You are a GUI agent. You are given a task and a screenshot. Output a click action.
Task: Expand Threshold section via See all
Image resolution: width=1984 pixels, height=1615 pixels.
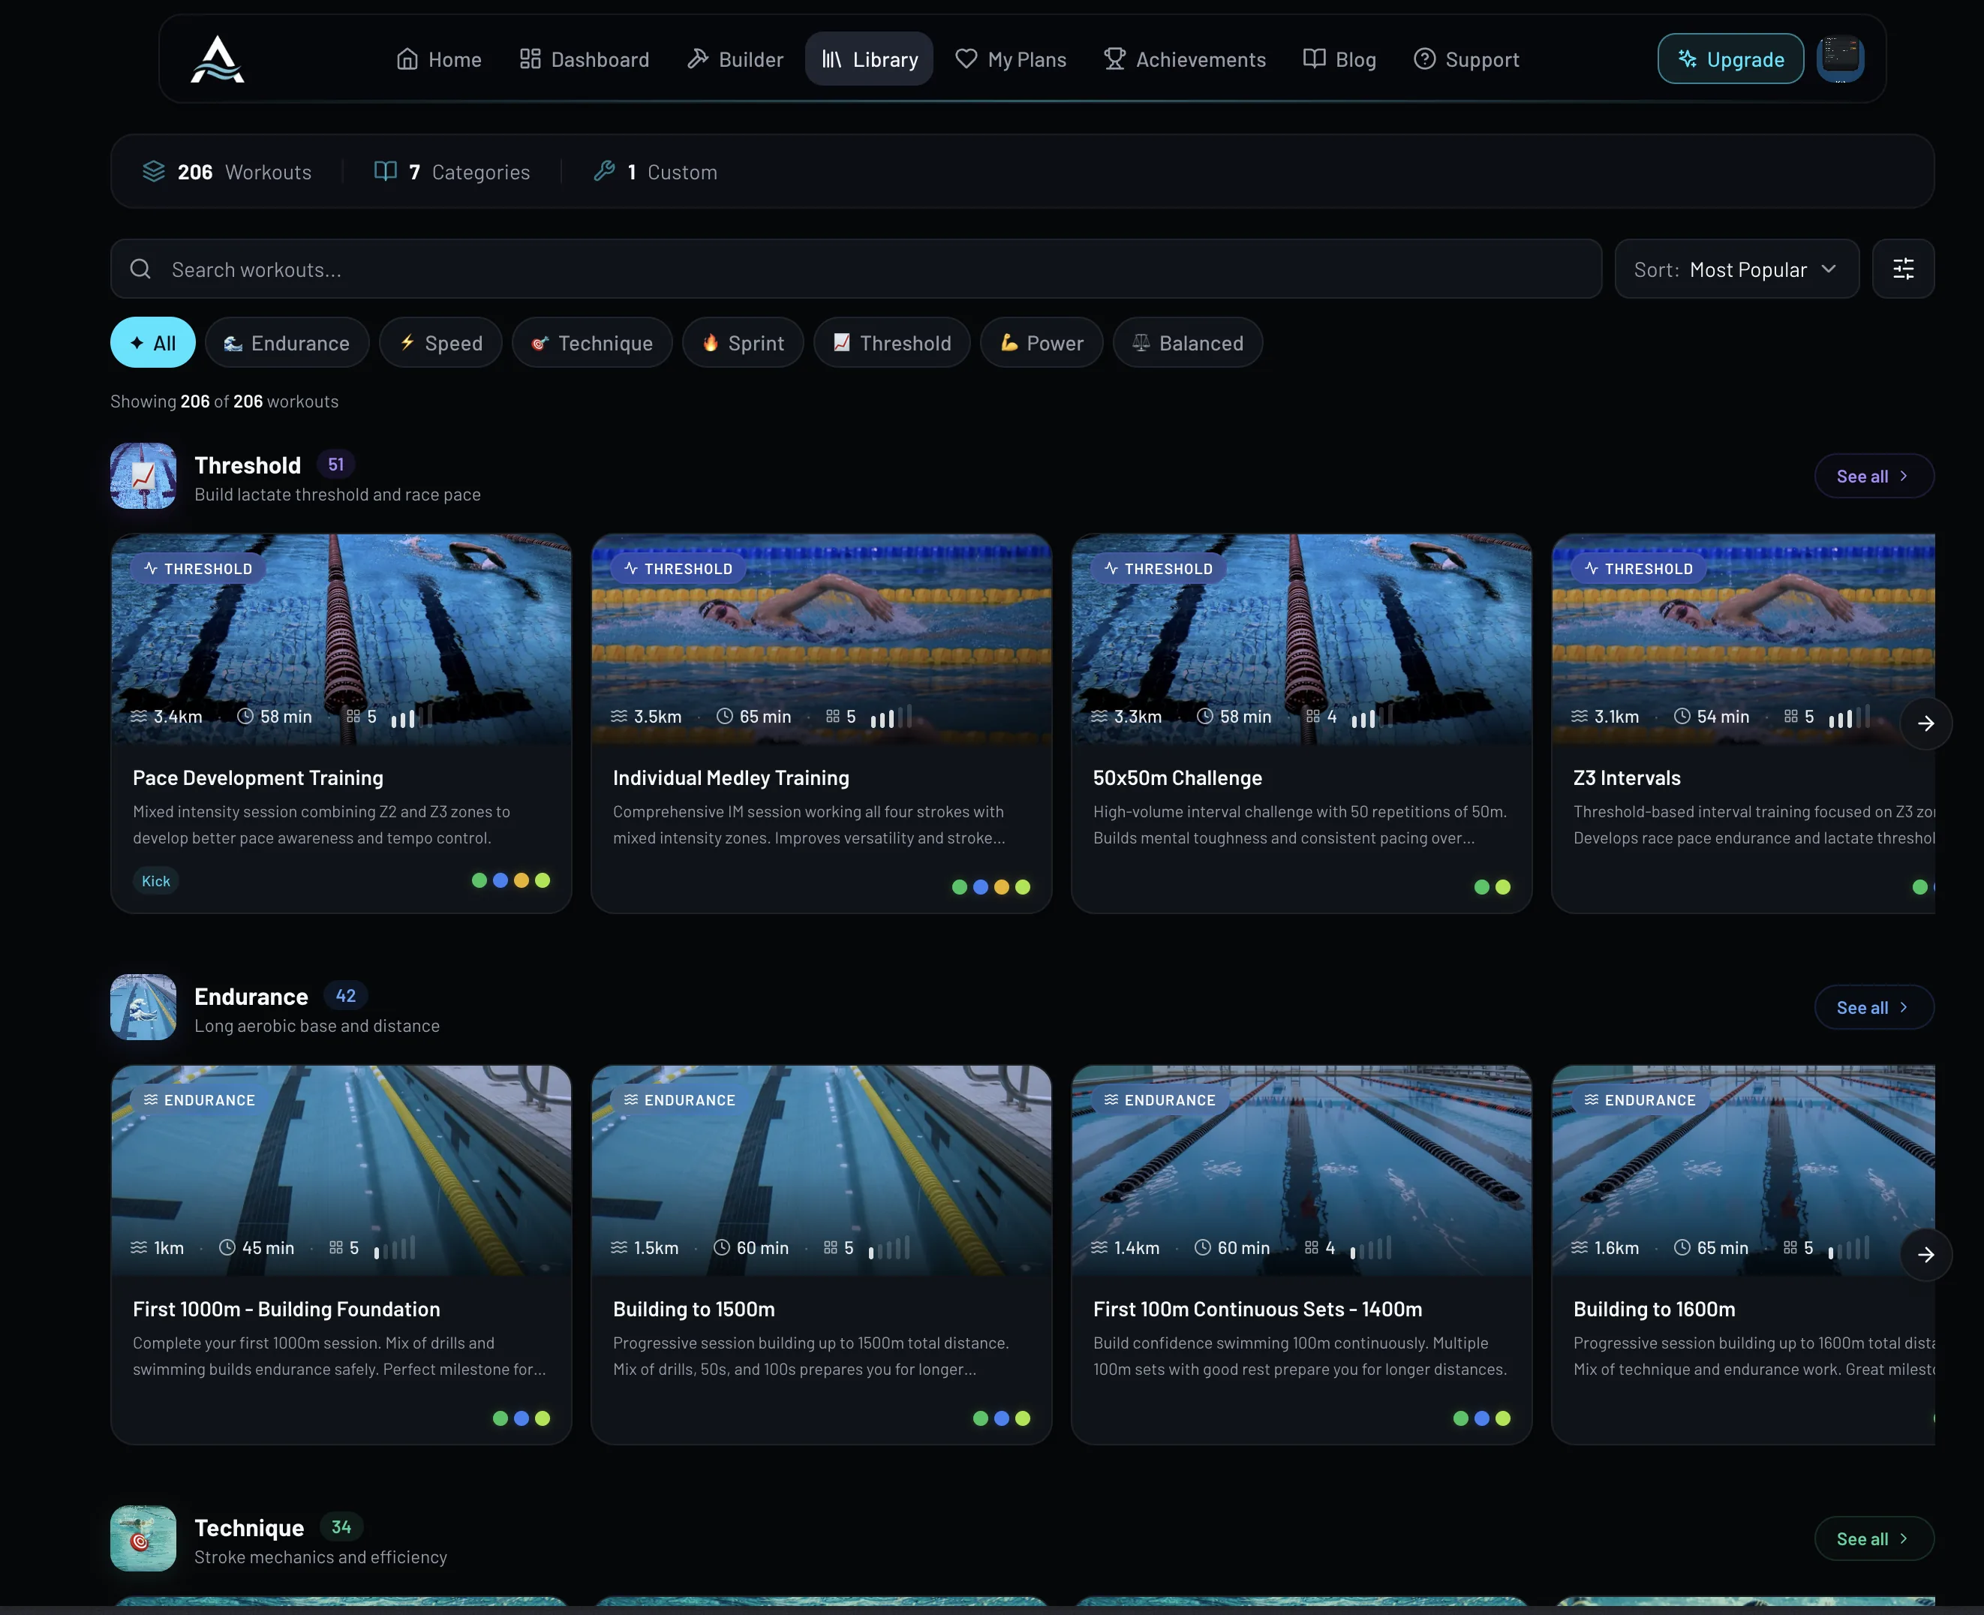click(x=1873, y=477)
